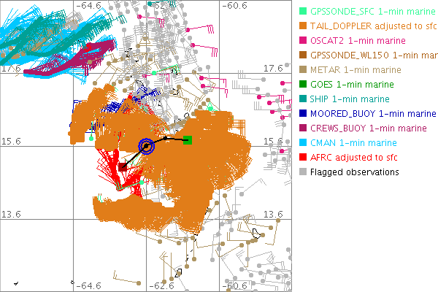The width and height of the screenshot is (438, 292).
Task: Select the GPSSONDE_SFC light green legend swatch
Action: point(303,12)
